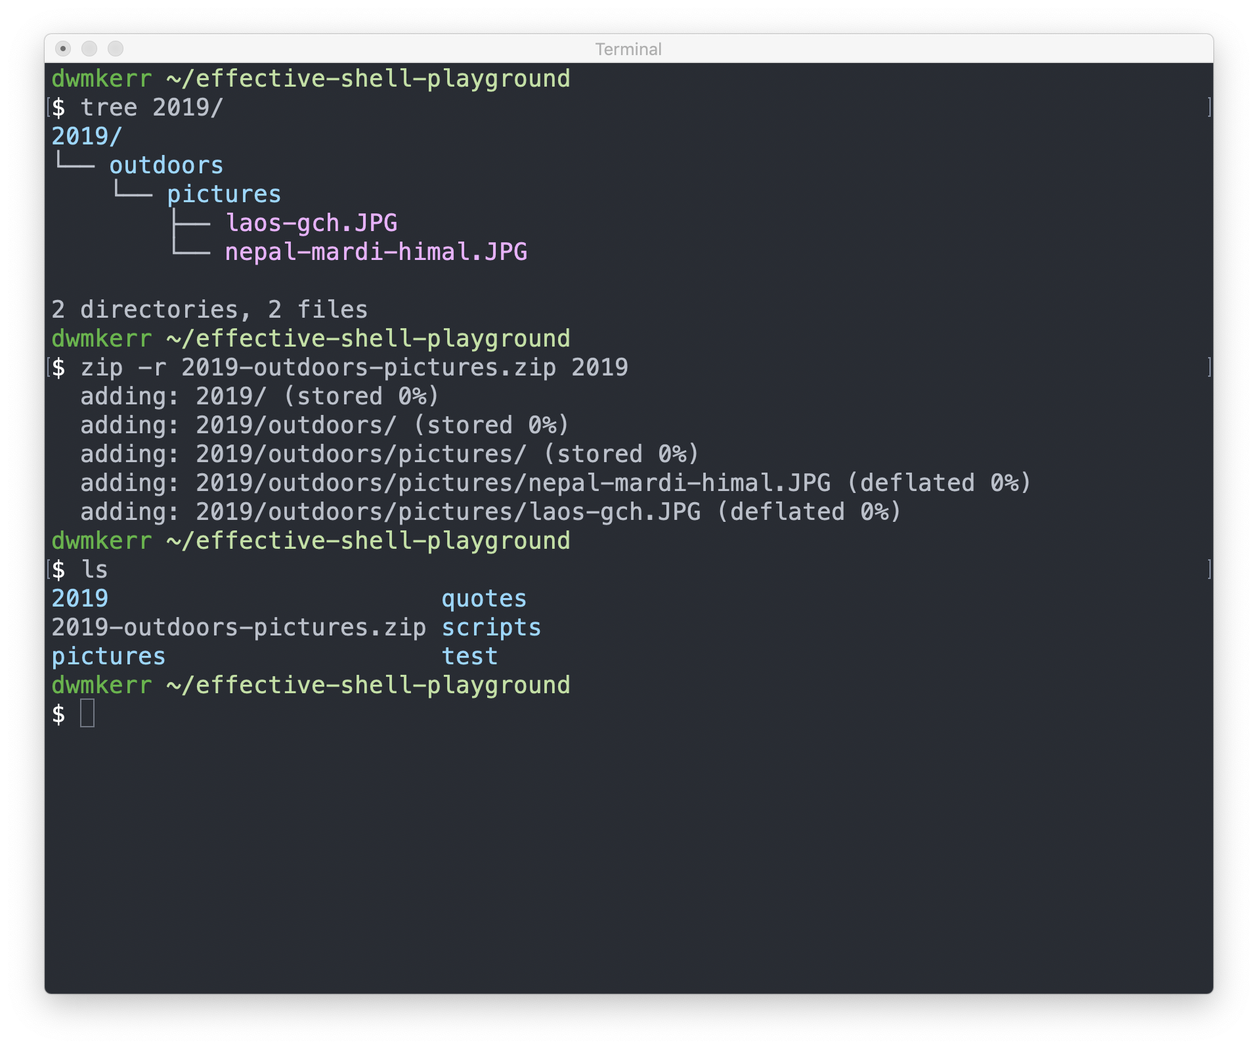Click '2019-outdoors-pictures.zip' in ls output
The image size is (1258, 1049).
[x=239, y=627]
